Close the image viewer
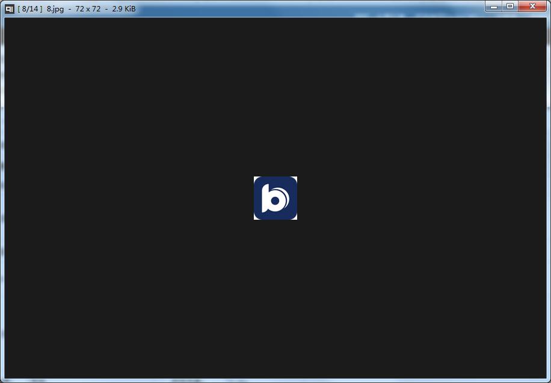551x383 pixels. [x=532, y=6]
